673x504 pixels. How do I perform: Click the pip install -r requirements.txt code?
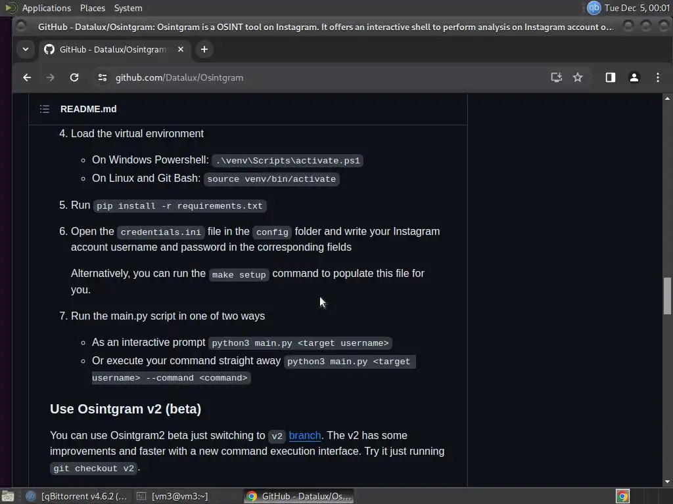point(179,205)
